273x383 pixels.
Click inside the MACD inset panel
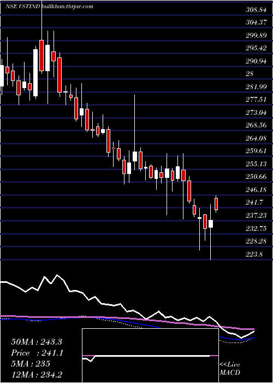point(150,356)
